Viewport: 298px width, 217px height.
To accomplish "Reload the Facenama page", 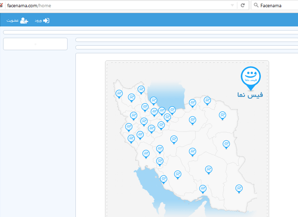I will tap(243, 5).
